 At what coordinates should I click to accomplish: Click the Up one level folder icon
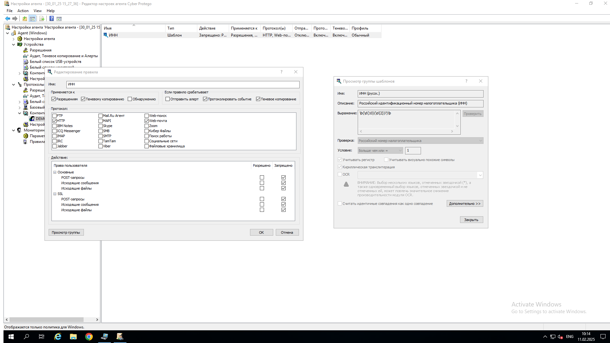pyautogui.click(x=25, y=19)
